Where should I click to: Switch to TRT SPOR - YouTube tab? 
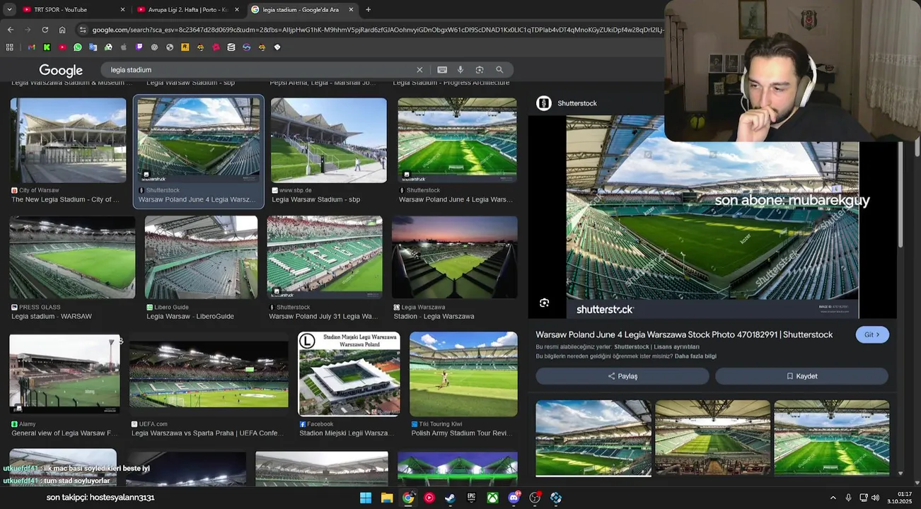point(74,9)
